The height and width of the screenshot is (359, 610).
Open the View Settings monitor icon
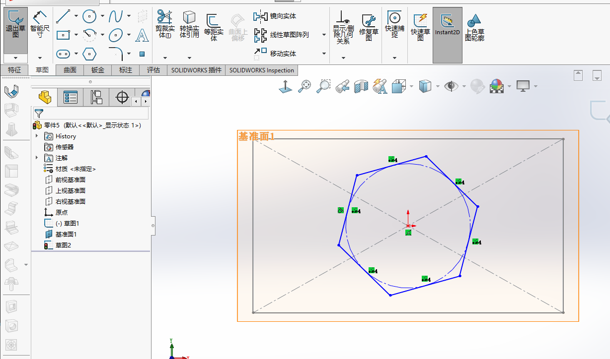523,86
